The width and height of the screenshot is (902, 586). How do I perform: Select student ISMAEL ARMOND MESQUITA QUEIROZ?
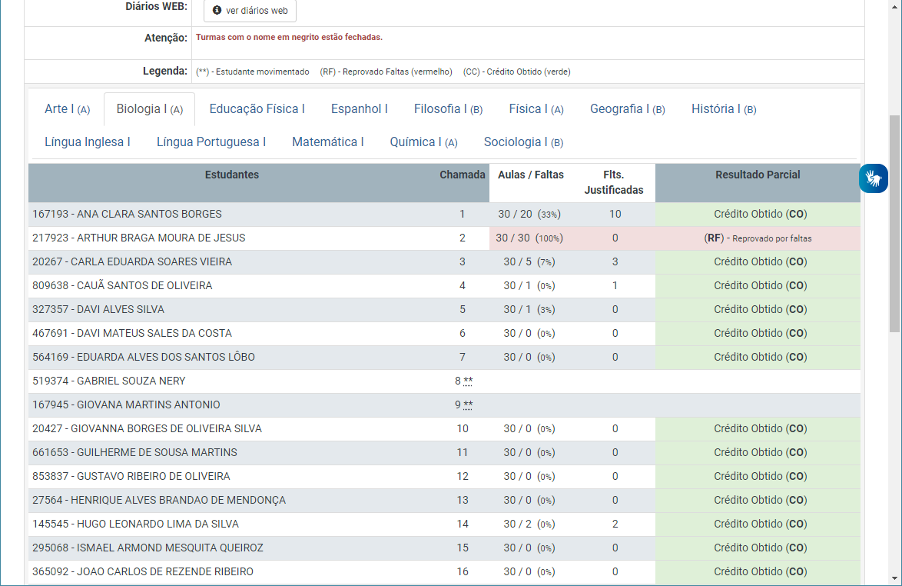[x=148, y=548]
